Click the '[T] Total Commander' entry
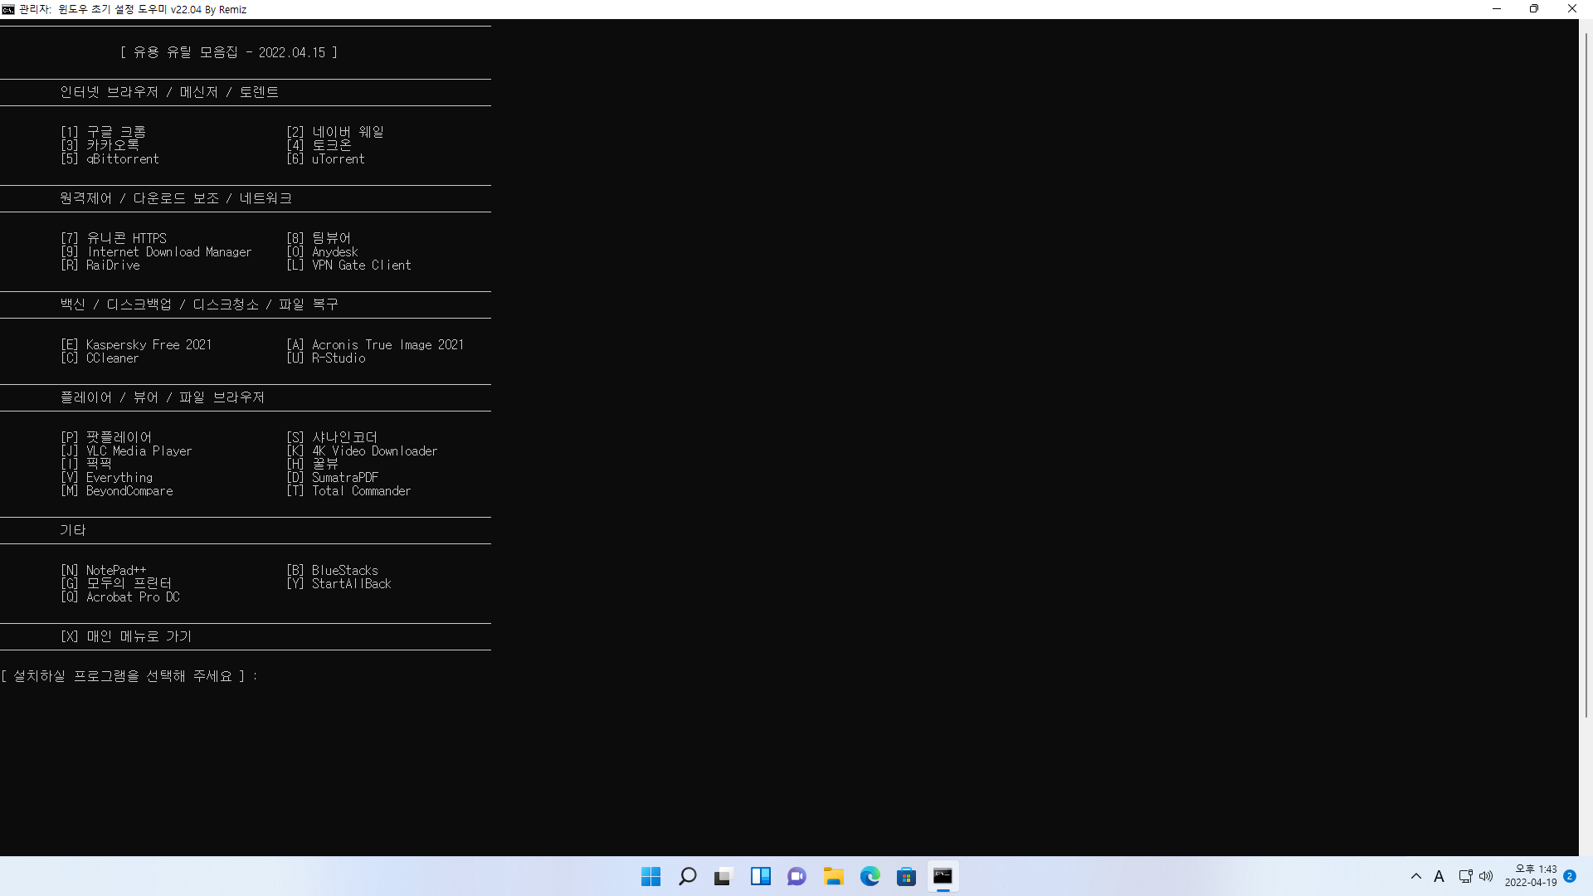This screenshot has height=896, width=1593. pyautogui.click(x=349, y=491)
